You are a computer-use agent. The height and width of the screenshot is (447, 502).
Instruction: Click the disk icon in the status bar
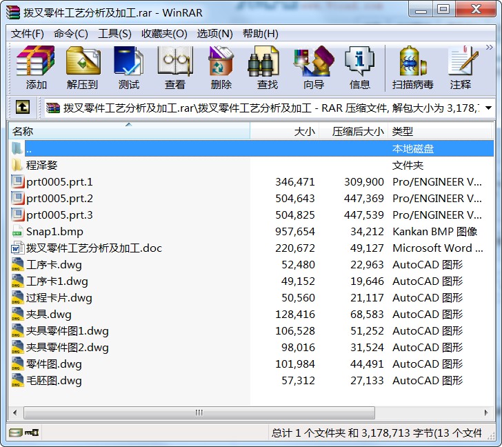(15, 433)
